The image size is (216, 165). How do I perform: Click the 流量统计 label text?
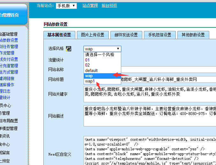pyautogui.click(x=56, y=60)
